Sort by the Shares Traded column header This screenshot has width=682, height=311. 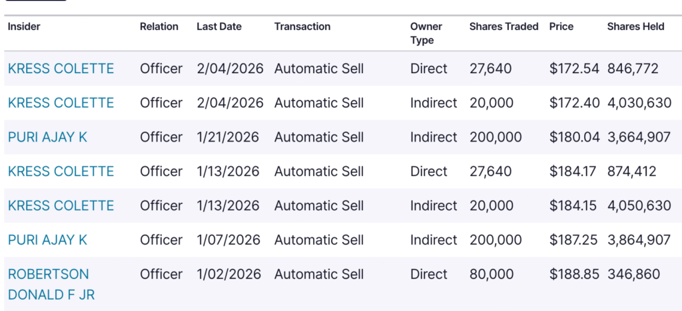click(504, 27)
